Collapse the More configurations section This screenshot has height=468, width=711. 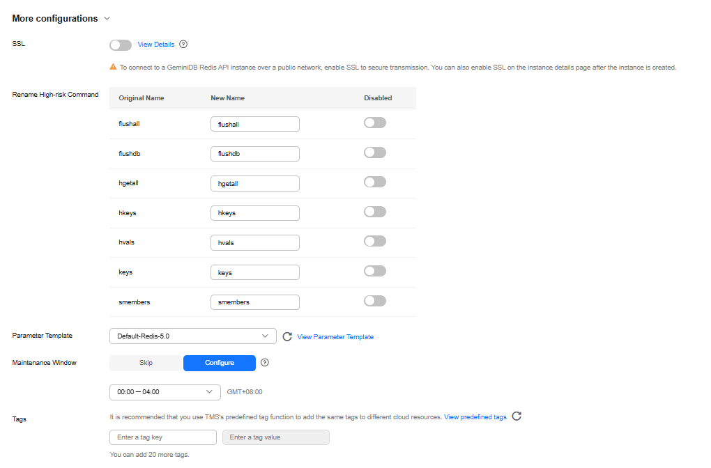point(107,19)
